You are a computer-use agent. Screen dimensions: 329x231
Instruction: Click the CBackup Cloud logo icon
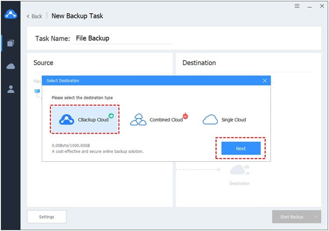(x=66, y=119)
